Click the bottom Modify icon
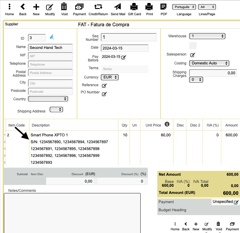240x233 pixels. click(x=207, y=226)
